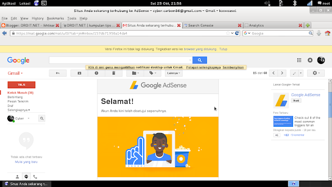
Task: Click Mulai yang baru chat link
Action: point(26,162)
